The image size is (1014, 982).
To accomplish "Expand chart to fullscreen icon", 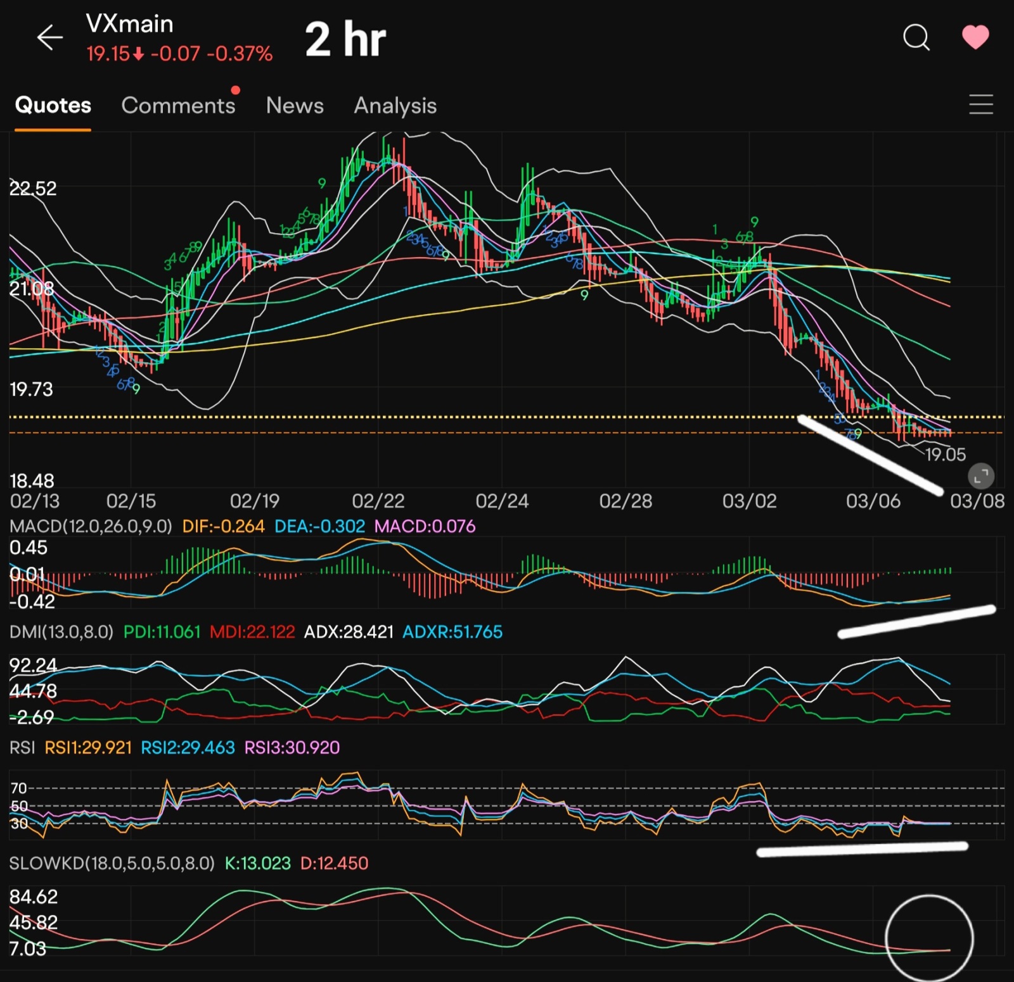I will coord(981,476).
